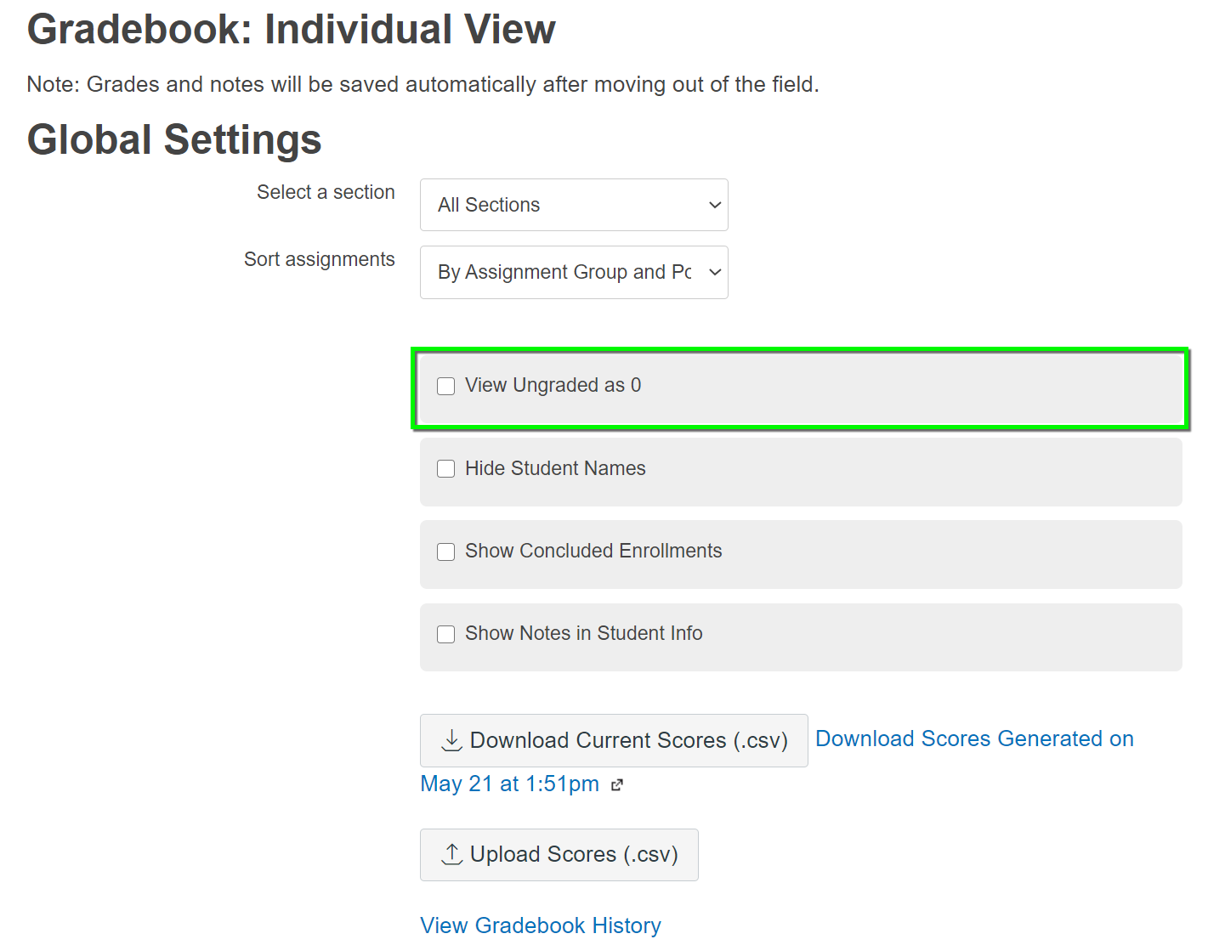The image size is (1208, 945).
Task: Tick the Show Notes in Student Info checkbox
Action: pyautogui.click(x=446, y=634)
